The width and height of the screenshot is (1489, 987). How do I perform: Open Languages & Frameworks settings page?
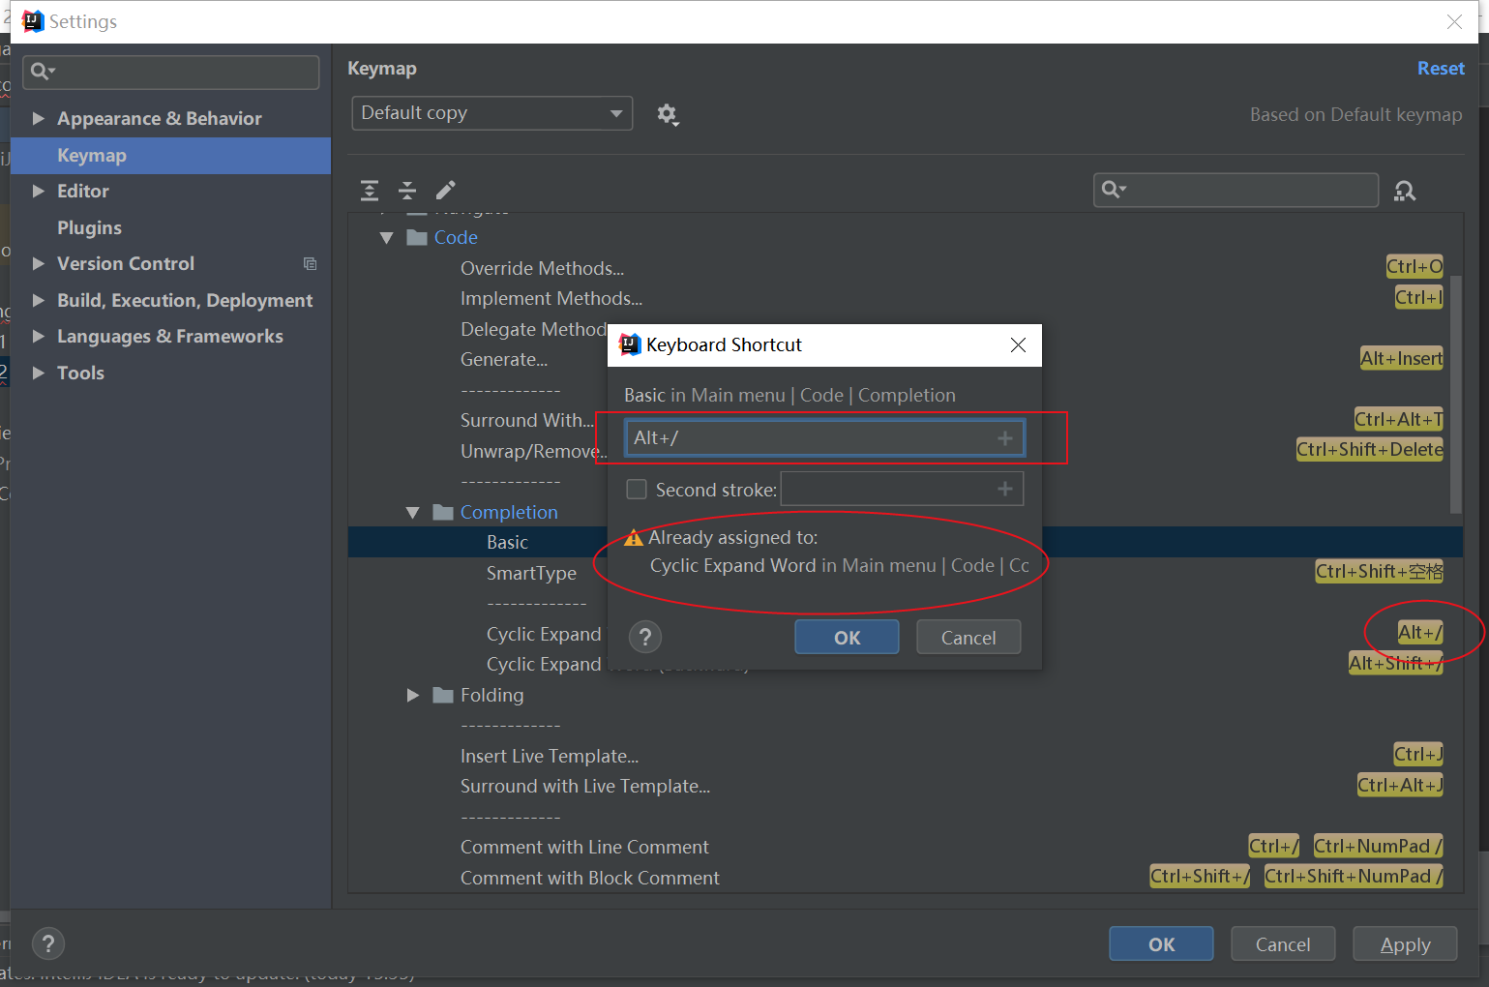click(x=170, y=336)
